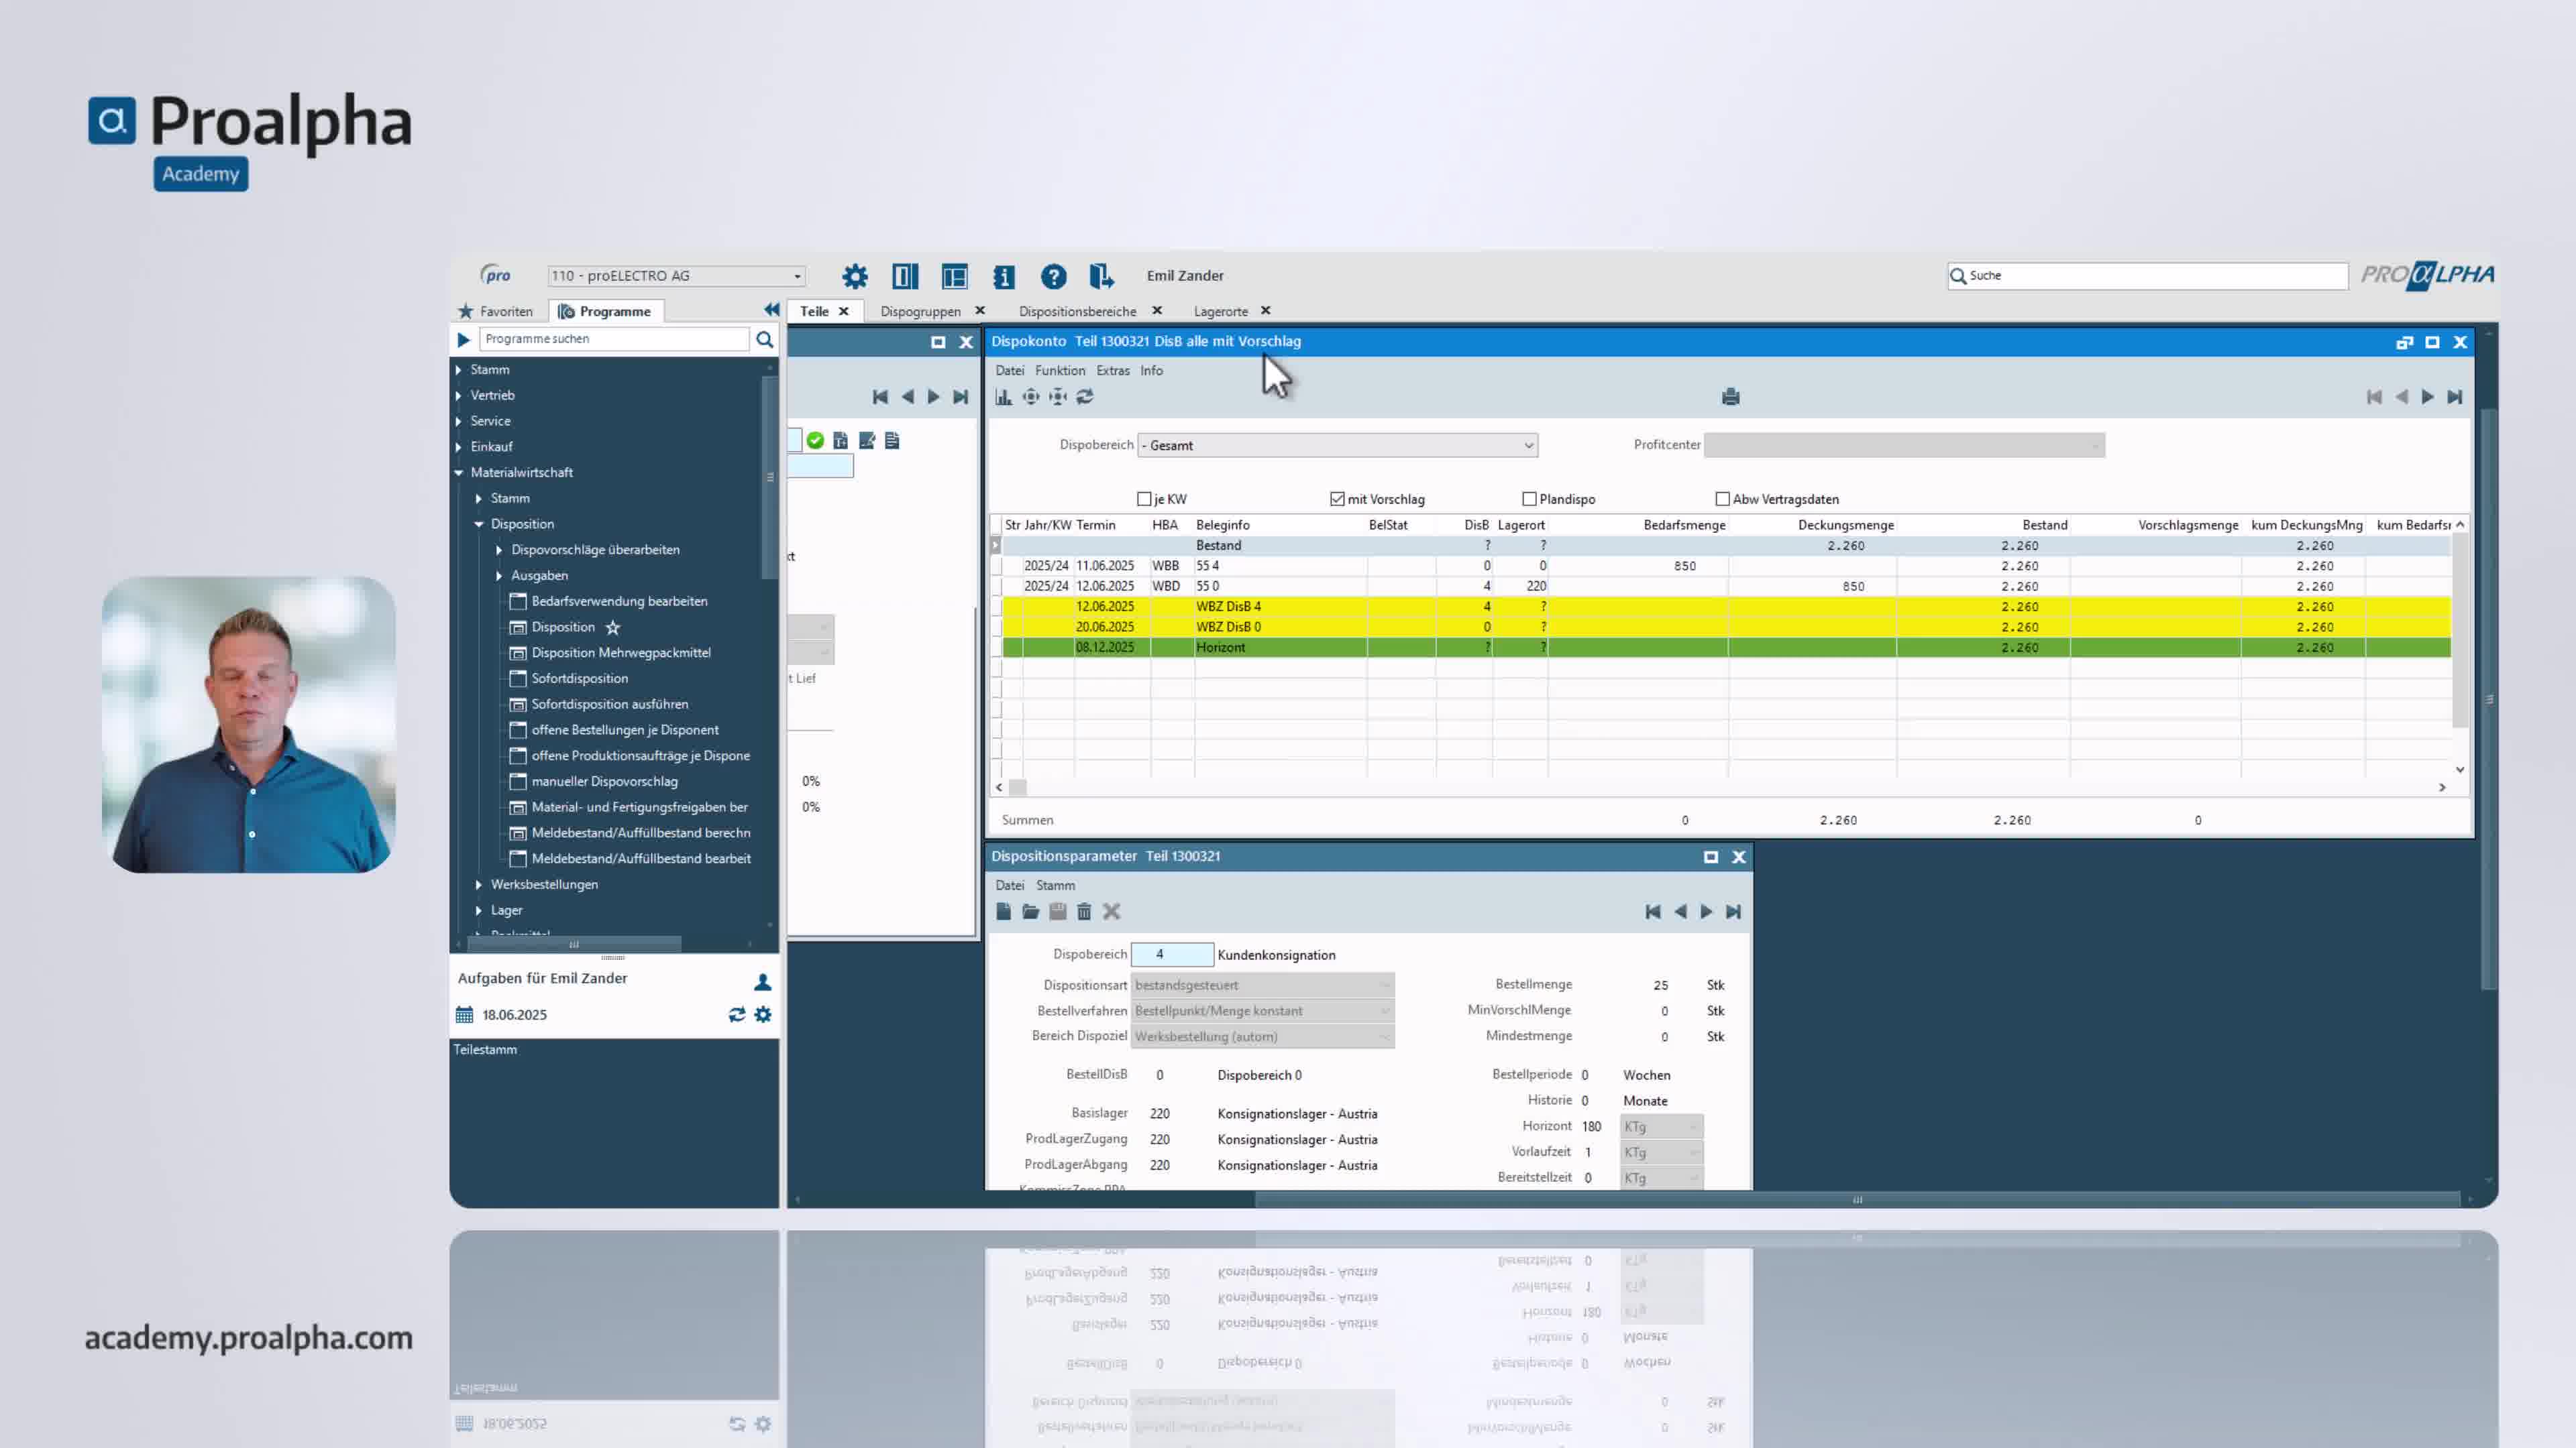Toggle the Plandispo checkbox
This screenshot has height=1448, width=2576.
1529,499
